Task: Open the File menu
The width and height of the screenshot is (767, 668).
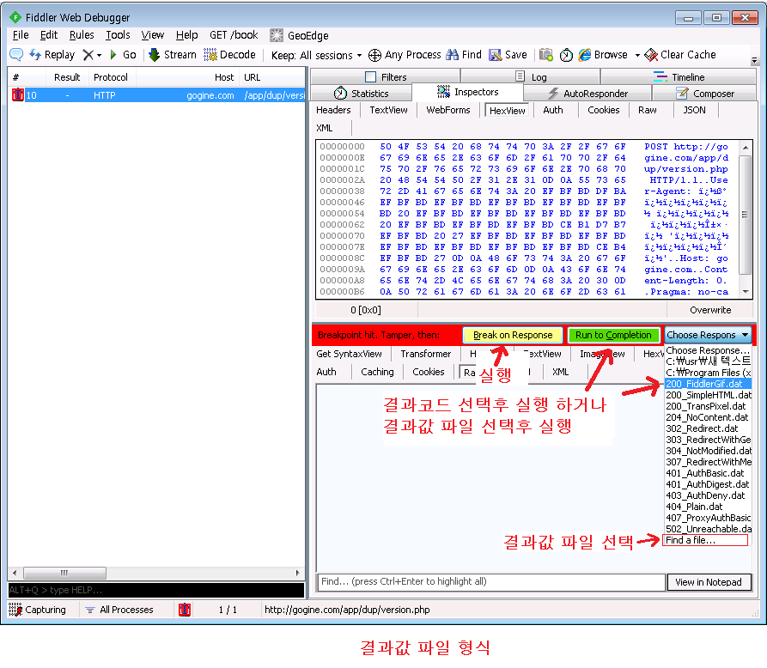Action: click(21, 35)
